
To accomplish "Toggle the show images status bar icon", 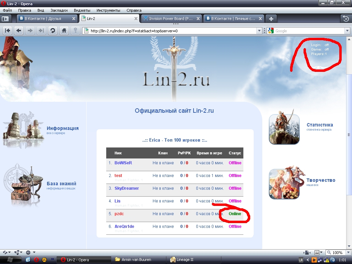I will (x=317, y=253).
